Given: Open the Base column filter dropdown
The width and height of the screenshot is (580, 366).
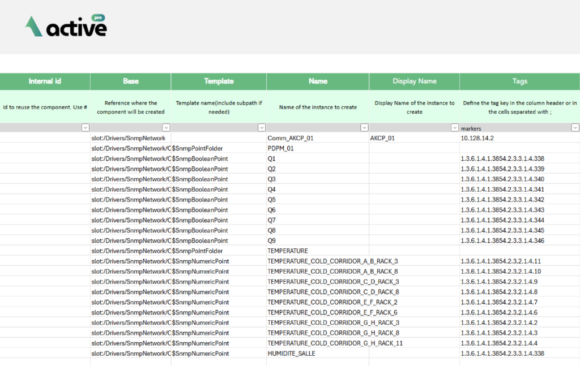Looking at the screenshot, I should click(x=166, y=128).
